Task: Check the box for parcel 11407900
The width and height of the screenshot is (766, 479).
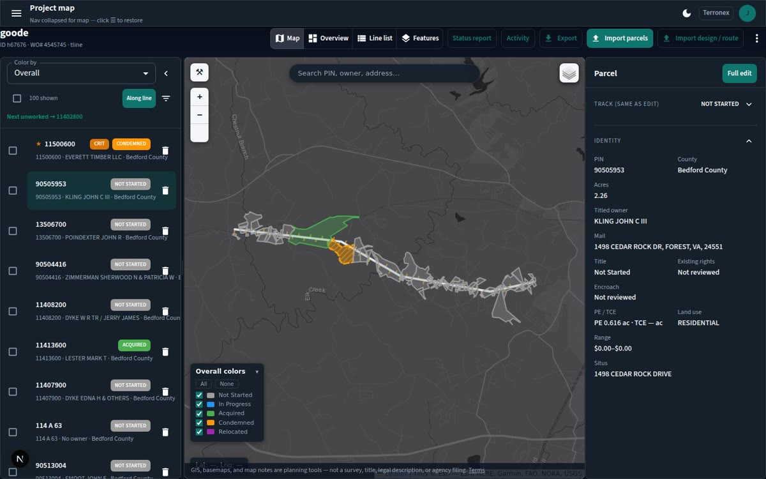Action: [x=13, y=392]
